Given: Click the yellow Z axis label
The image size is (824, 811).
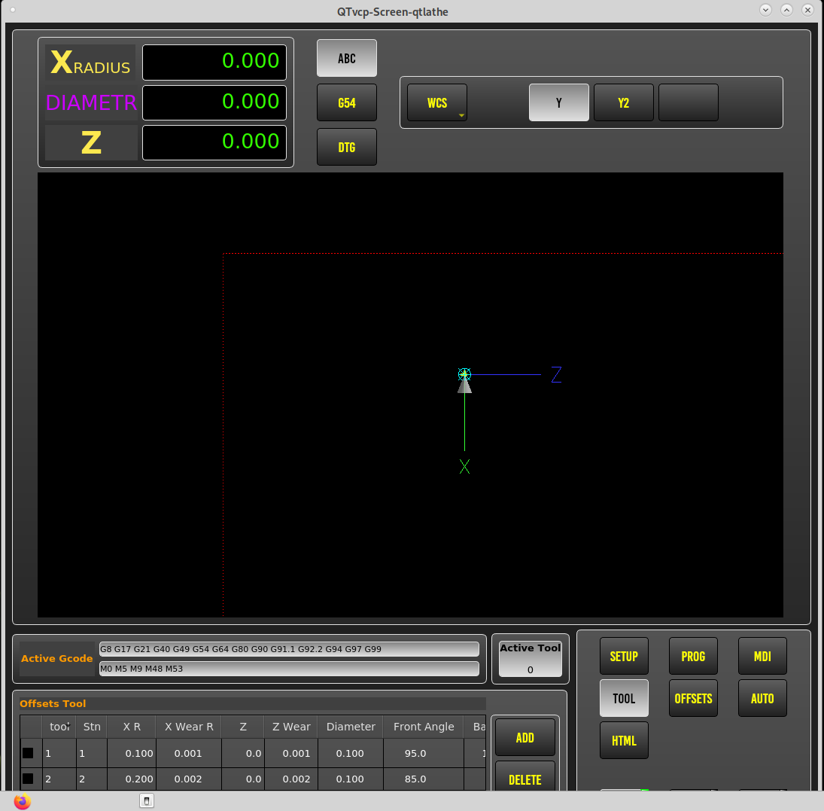Looking at the screenshot, I should tap(92, 142).
